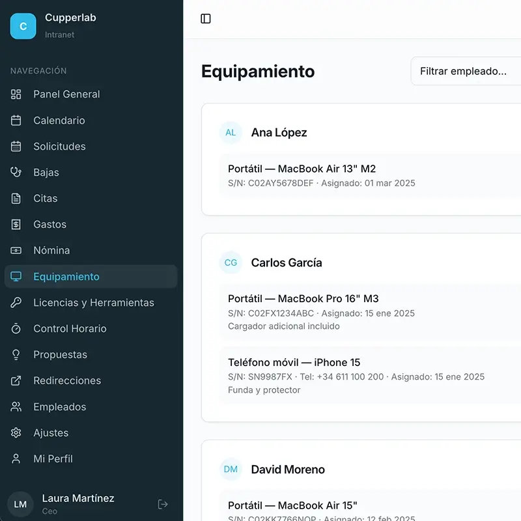Click the Equipamiento monitor icon
Image resolution: width=521 pixels, height=521 pixels.
tap(16, 276)
